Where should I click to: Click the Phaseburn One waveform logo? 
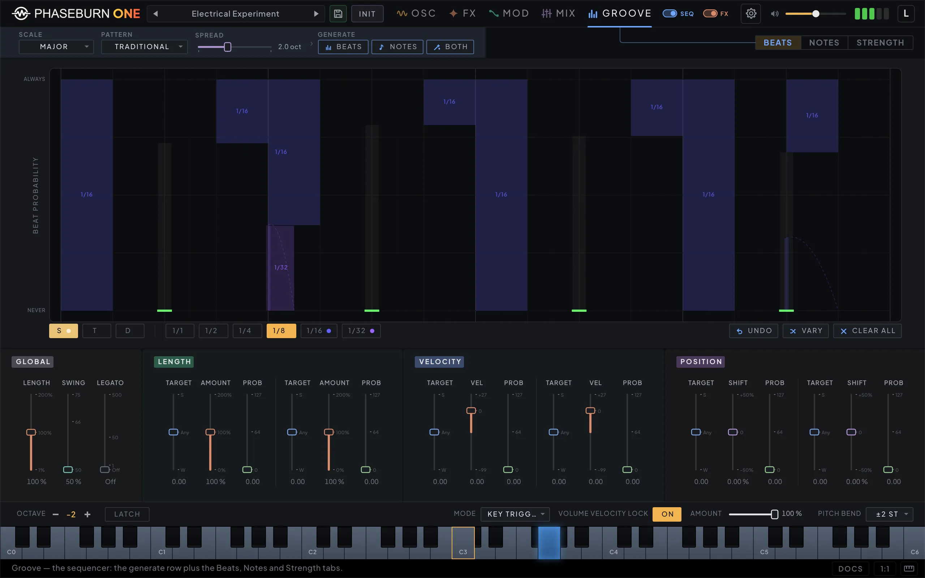tap(21, 13)
